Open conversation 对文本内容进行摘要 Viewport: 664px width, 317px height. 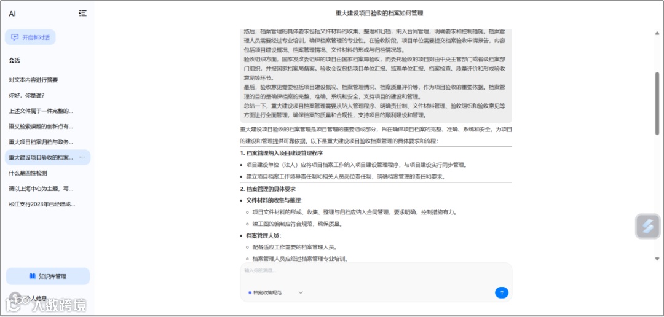coord(33,80)
